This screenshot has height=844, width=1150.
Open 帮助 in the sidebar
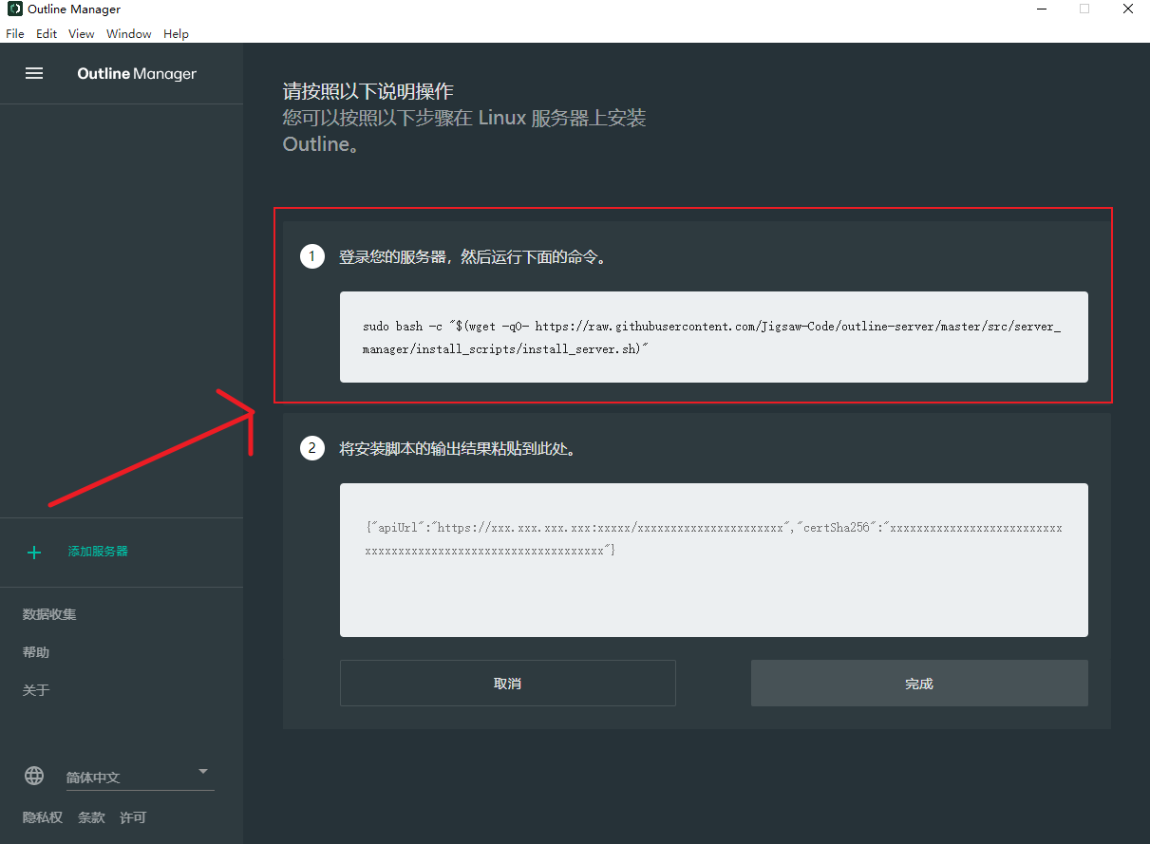[x=36, y=652]
